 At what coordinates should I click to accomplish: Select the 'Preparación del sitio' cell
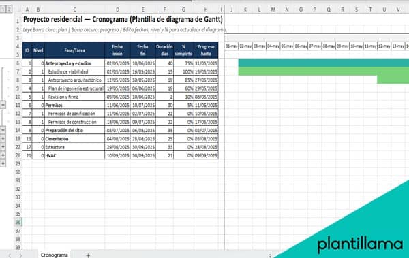[x=74, y=130]
